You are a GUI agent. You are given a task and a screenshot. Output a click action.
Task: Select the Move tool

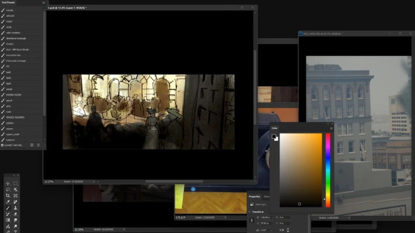[8, 183]
